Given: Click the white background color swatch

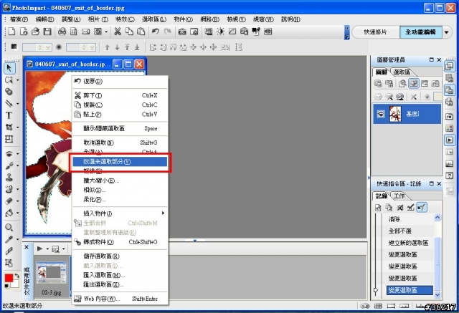Looking at the screenshot, I should pos(15,284).
